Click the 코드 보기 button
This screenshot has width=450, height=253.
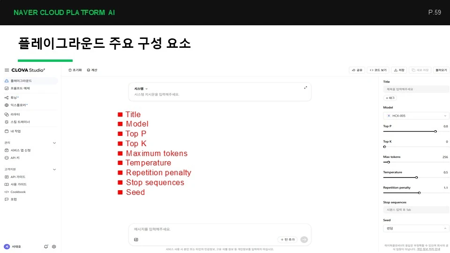[x=378, y=70]
